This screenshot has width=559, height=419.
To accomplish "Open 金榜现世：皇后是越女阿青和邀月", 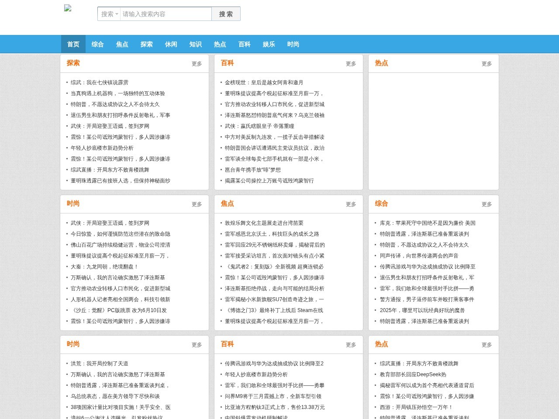I will coord(264,82).
